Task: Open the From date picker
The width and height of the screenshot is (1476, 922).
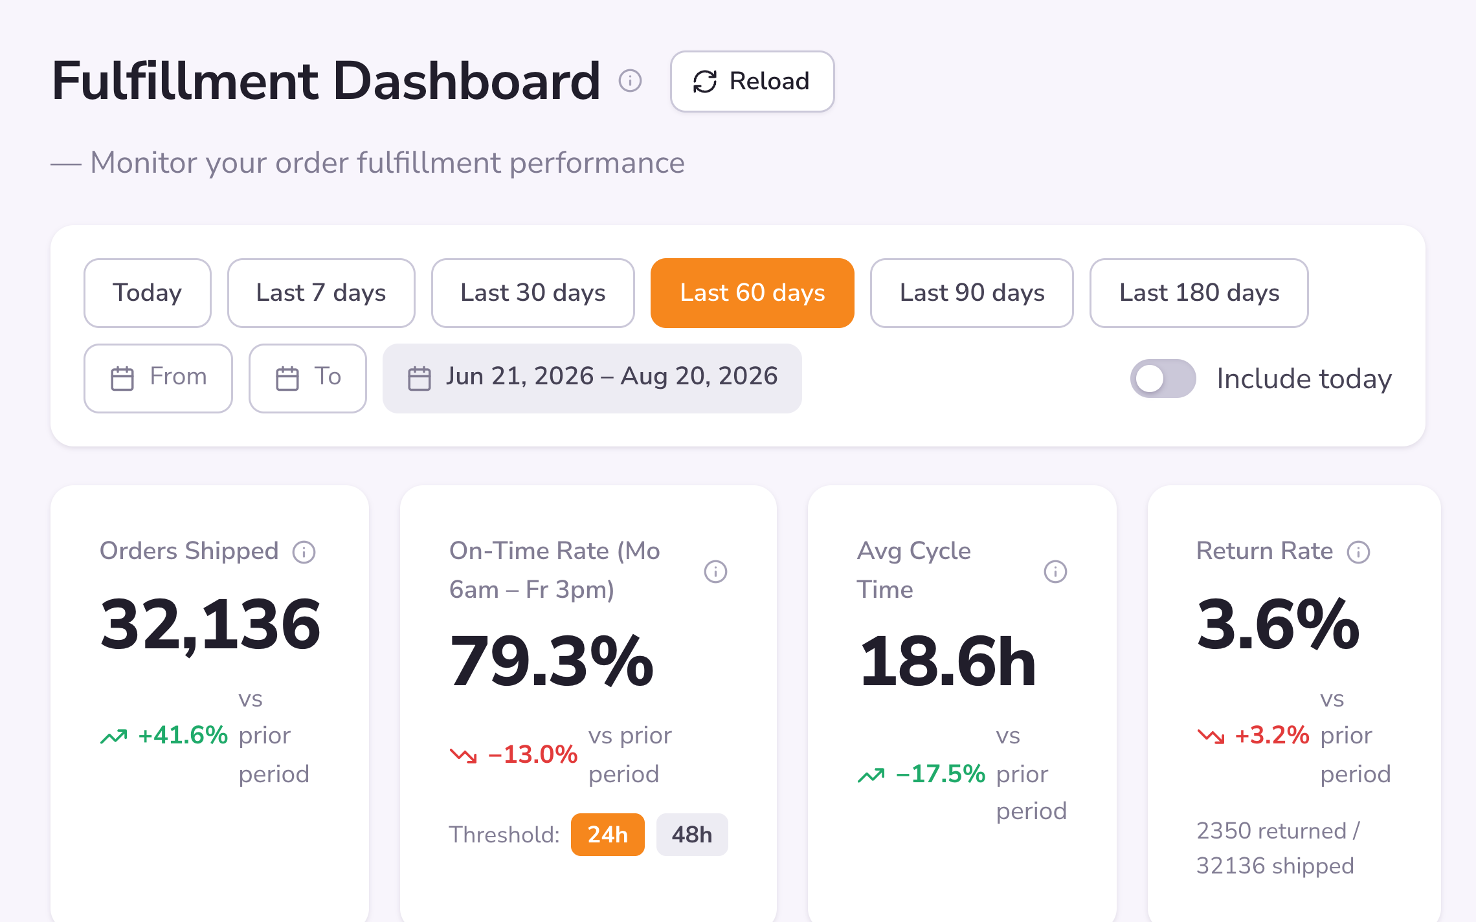Action: click(x=158, y=379)
